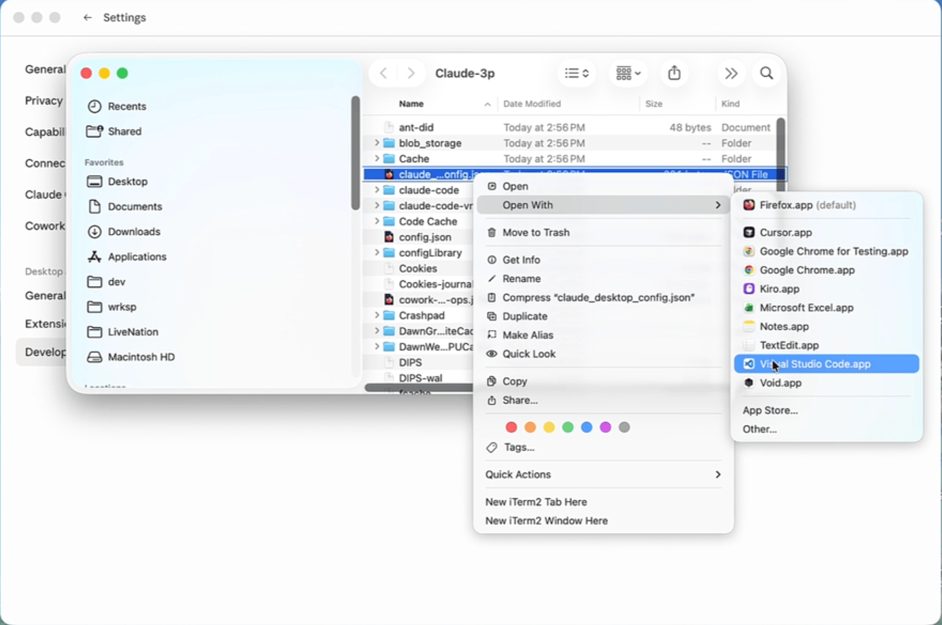
Task: Click the Recents clock icon in sidebar
Action: pos(94,106)
